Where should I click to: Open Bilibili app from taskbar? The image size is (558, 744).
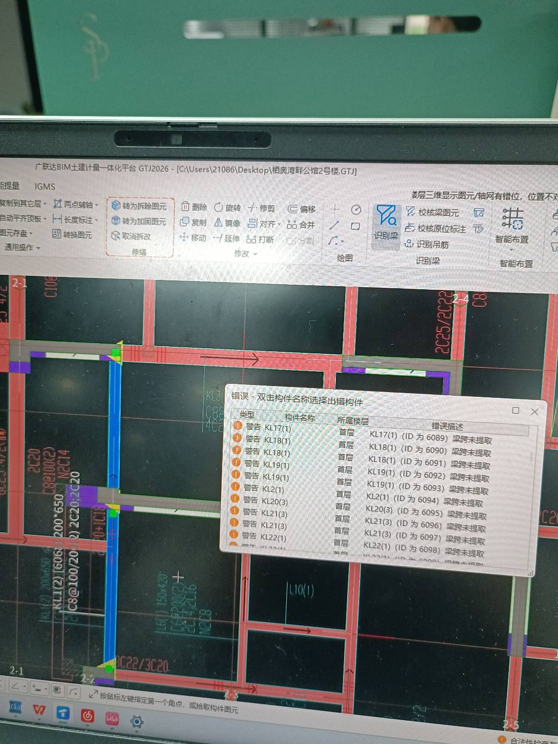pyautogui.click(x=112, y=718)
